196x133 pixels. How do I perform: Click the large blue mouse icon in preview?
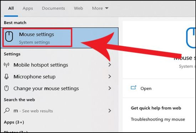pyautogui.click(x=191, y=38)
